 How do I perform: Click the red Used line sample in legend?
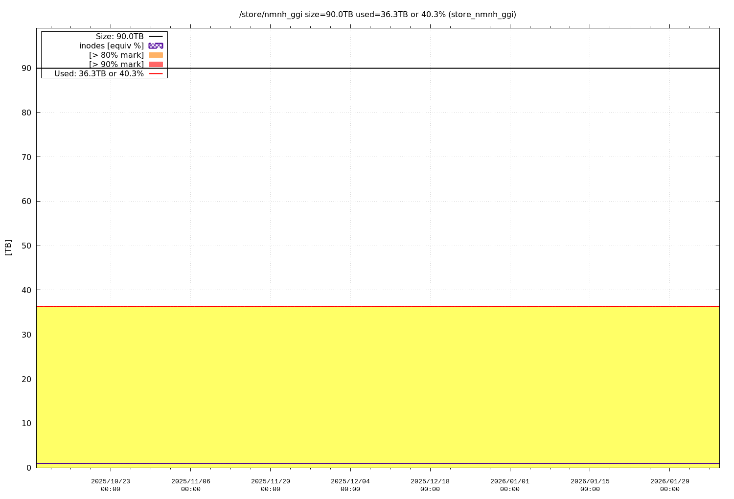point(156,74)
